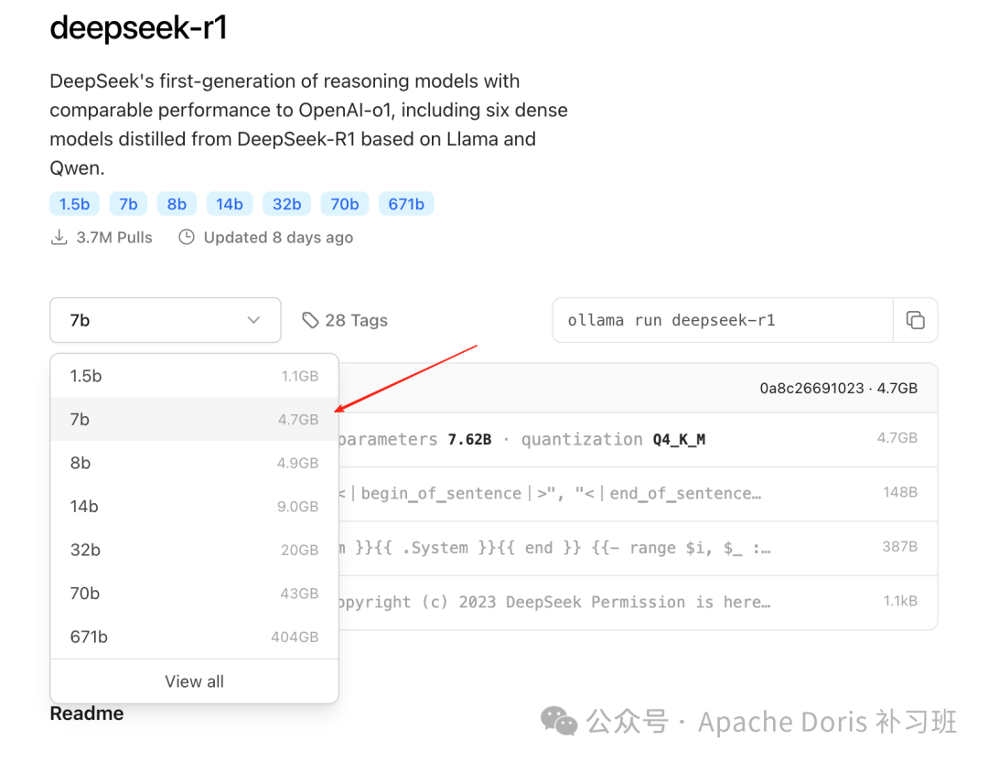Click the blue 32b tag badge

pyautogui.click(x=286, y=204)
